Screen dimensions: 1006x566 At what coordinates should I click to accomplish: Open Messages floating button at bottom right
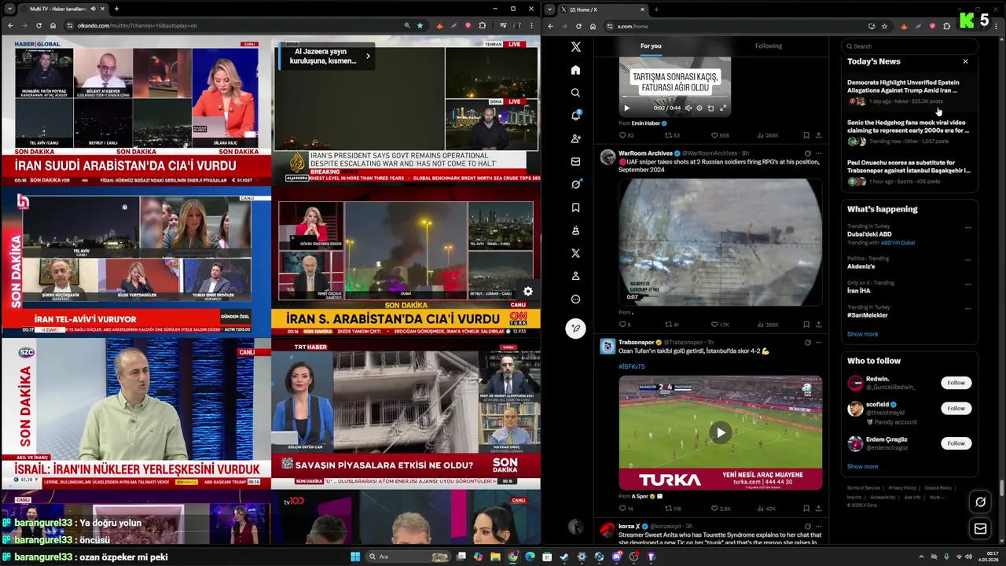click(x=980, y=529)
